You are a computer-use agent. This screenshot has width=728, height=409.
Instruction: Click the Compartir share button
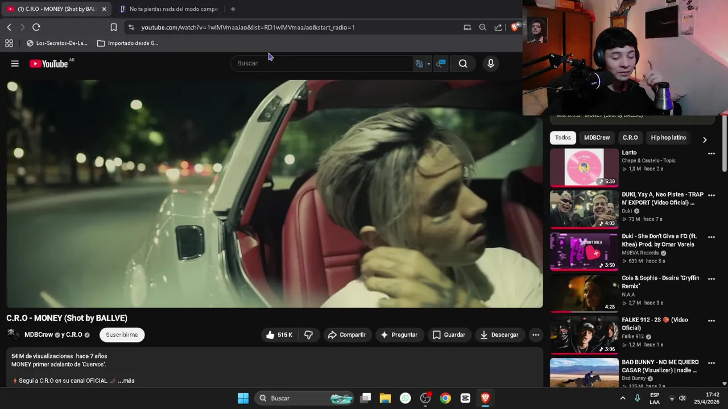click(346, 335)
